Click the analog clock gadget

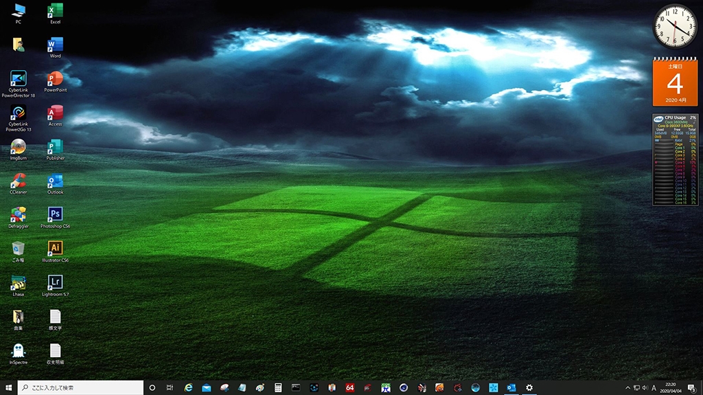(675, 26)
